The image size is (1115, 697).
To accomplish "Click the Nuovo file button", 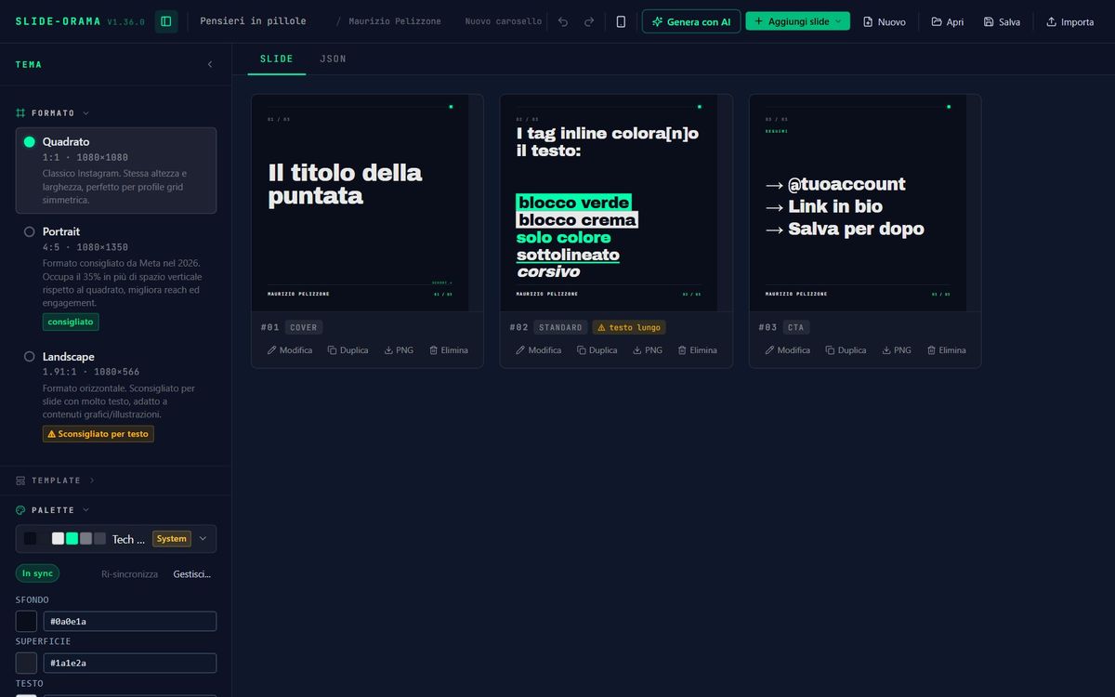I will coord(884,21).
